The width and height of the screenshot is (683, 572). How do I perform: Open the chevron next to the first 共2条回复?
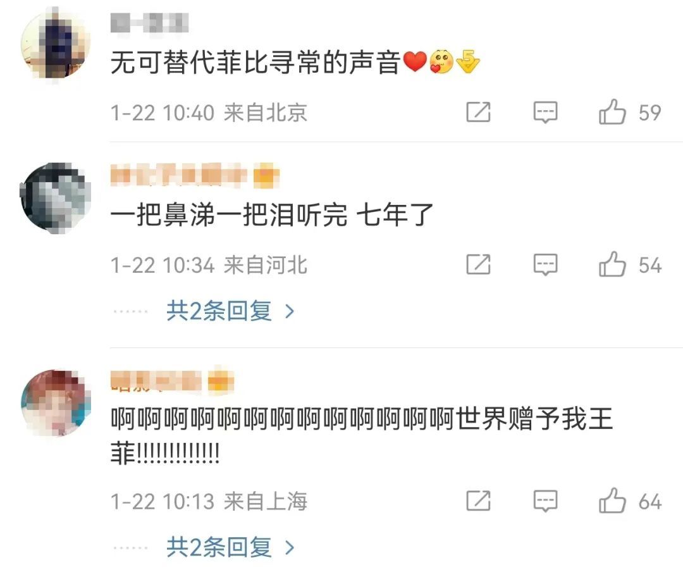290,311
